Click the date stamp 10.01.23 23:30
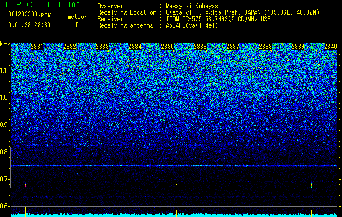The width and height of the screenshot is (342, 217). (x=28, y=25)
